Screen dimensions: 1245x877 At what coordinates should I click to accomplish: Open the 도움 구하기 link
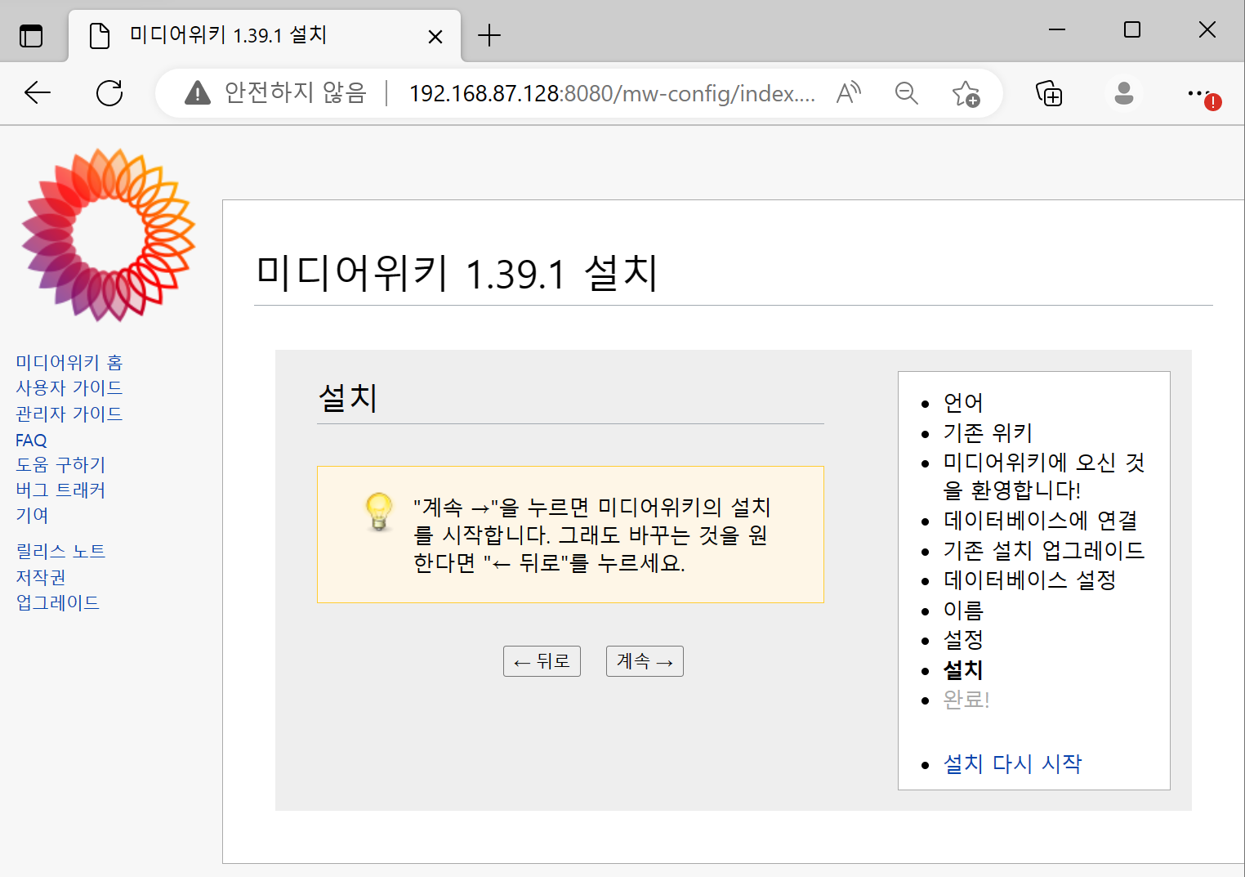(x=60, y=464)
